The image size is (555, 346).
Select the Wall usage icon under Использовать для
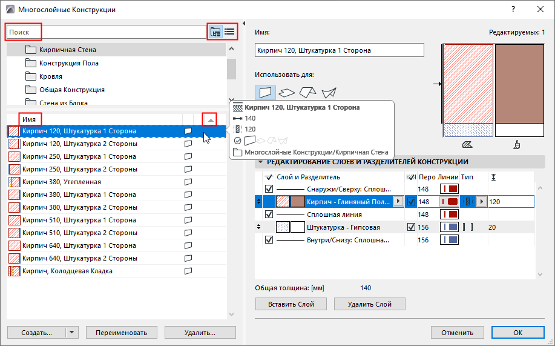[265, 93]
